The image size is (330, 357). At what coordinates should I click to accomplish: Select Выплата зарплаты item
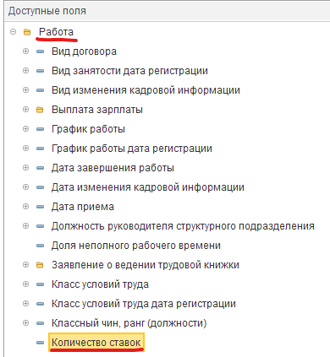[97, 110]
